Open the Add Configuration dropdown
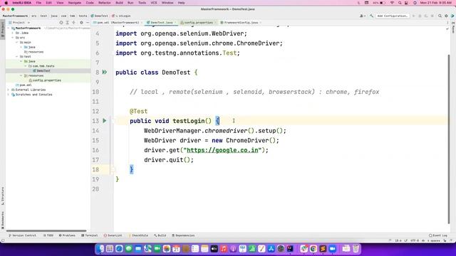456x256 pixels. pyautogui.click(x=393, y=16)
